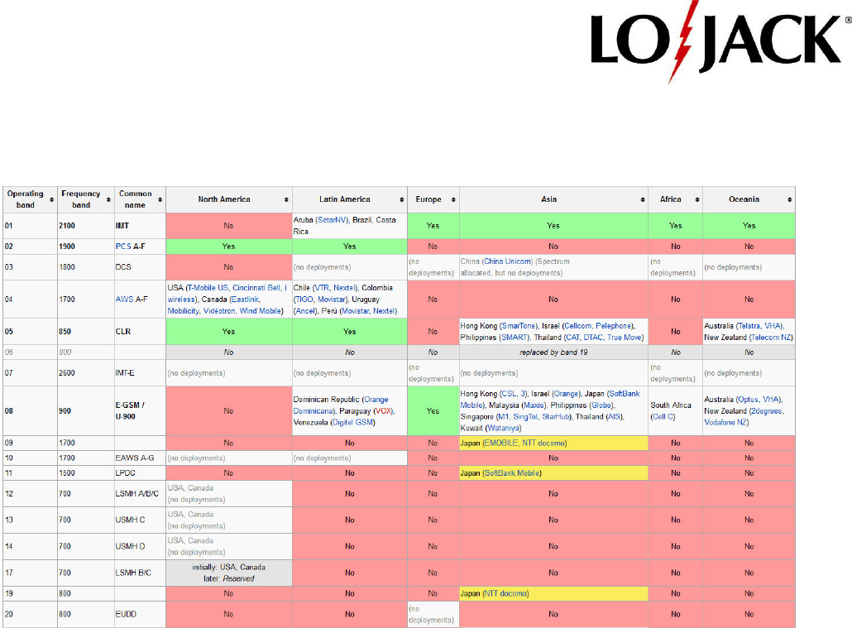
Task: Open the AIS link for Thailand
Action: coord(614,416)
